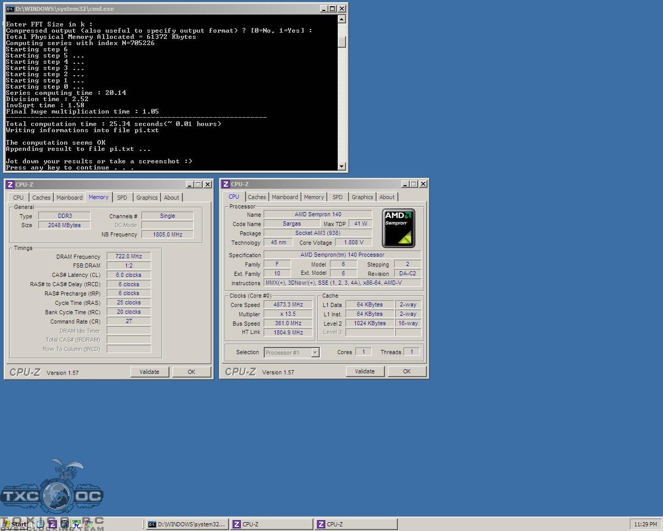Click DRAM Frequency value 722.0 MHz
This screenshot has width=663, height=531.
(x=129, y=256)
